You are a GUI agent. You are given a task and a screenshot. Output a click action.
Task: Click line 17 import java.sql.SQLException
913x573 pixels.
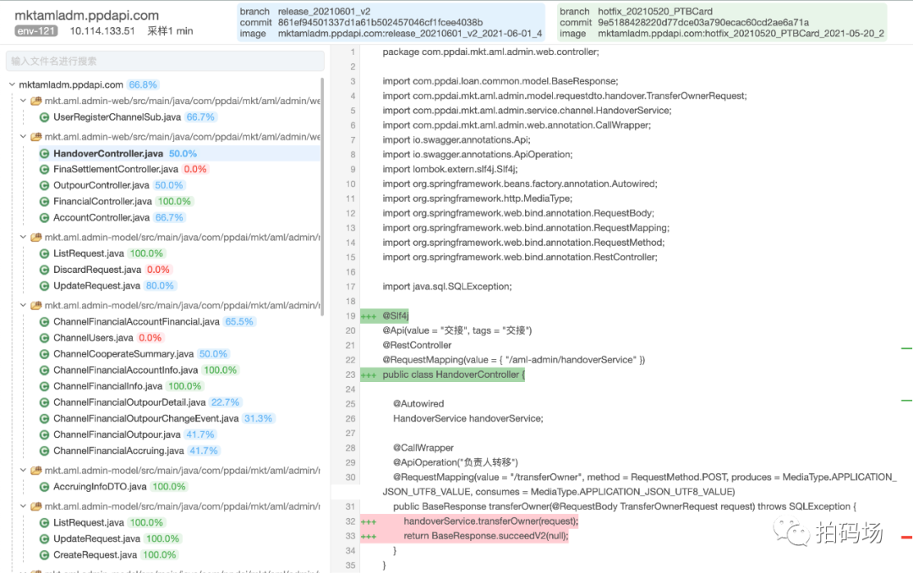click(x=447, y=286)
